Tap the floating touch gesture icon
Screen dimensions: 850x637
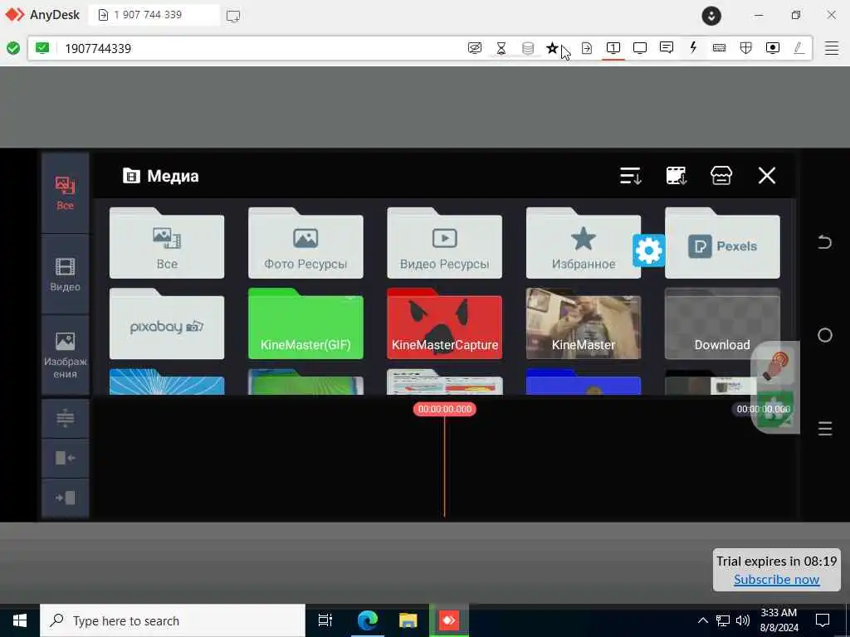(x=776, y=366)
